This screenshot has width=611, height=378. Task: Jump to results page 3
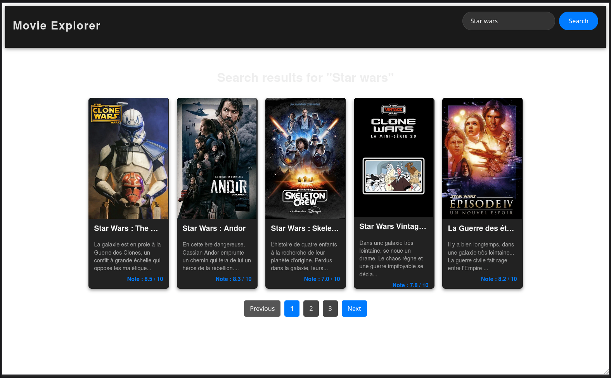(330, 309)
